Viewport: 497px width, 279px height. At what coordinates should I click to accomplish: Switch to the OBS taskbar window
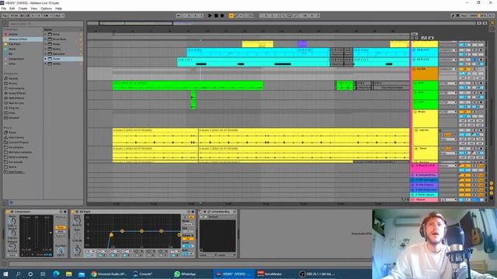coord(317,274)
